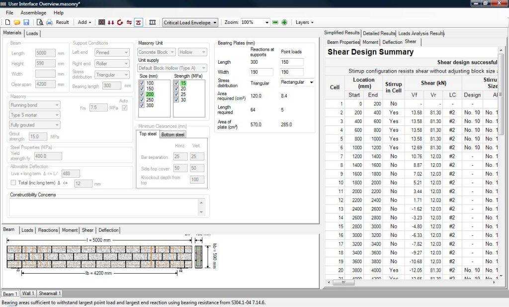Open an existing masonry file via toolbar icon
This screenshot has width=509, height=307.
tap(16, 22)
